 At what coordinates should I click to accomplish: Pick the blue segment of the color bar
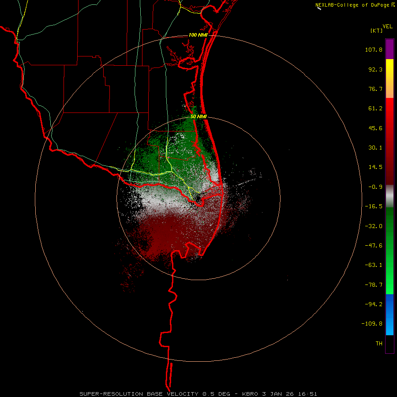(x=390, y=315)
